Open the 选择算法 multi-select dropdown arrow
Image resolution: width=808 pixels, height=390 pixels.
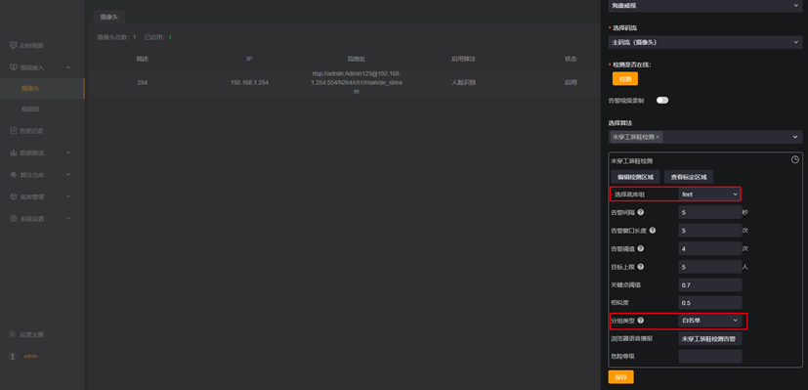795,137
